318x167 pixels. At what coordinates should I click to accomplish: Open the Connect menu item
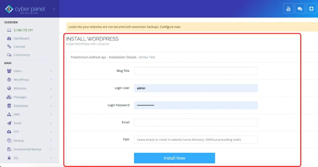pos(19,47)
